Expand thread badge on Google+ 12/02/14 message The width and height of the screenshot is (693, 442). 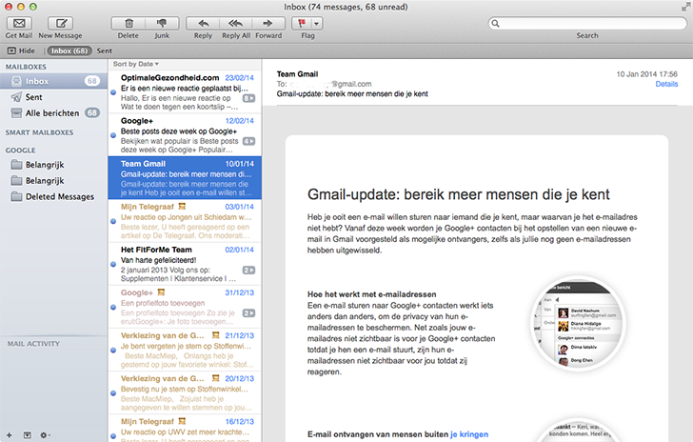[x=248, y=141]
